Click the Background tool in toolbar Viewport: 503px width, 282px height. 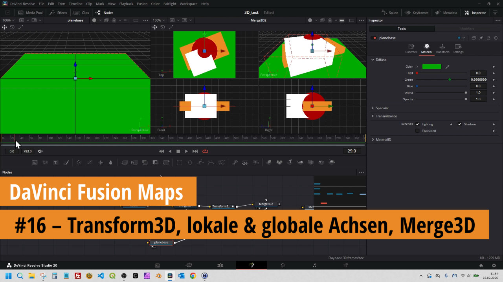pos(35,163)
